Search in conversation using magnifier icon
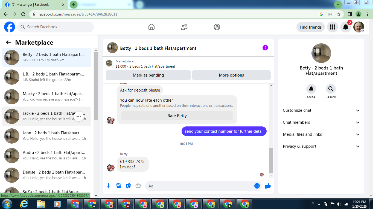The width and height of the screenshot is (373, 209). pyautogui.click(x=331, y=89)
